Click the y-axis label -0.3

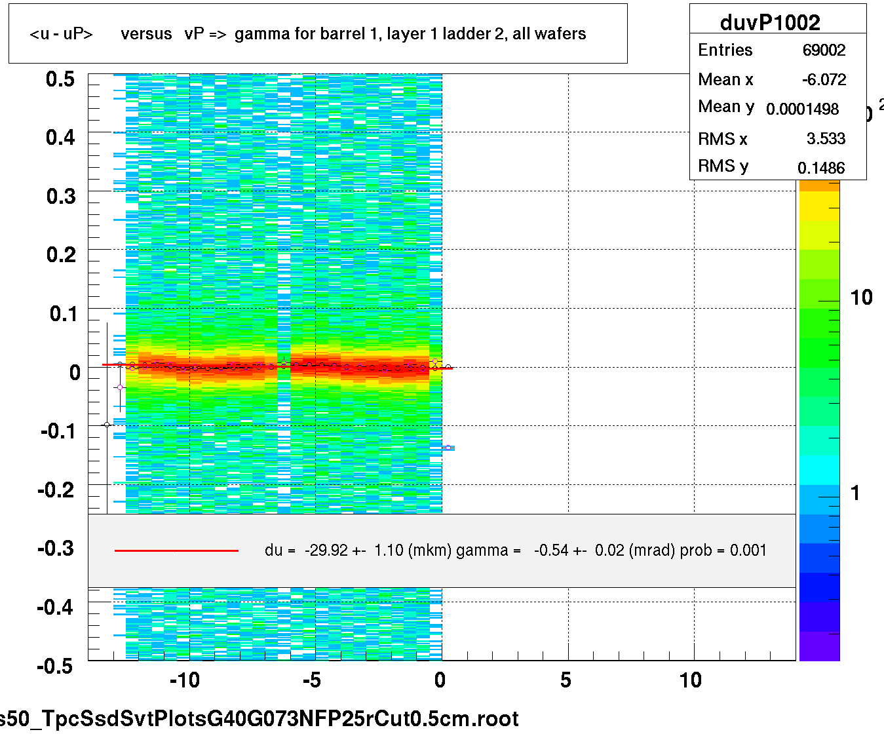[x=56, y=549]
